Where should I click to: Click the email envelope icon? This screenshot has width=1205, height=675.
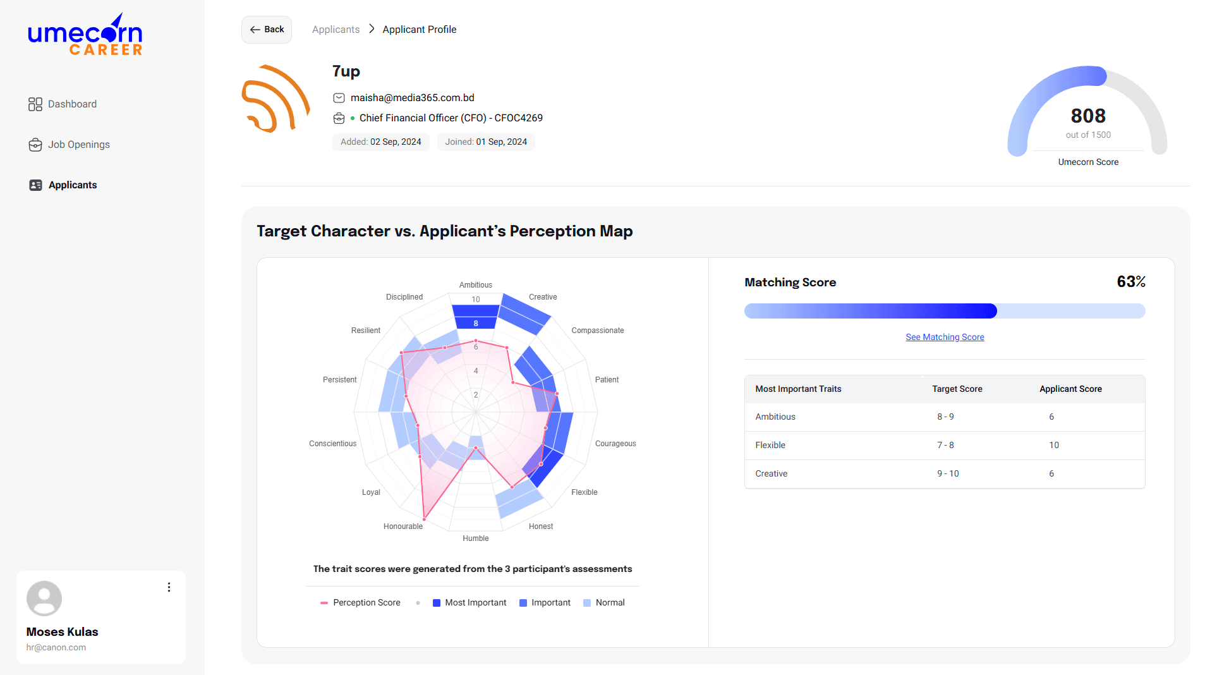point(339,98)
